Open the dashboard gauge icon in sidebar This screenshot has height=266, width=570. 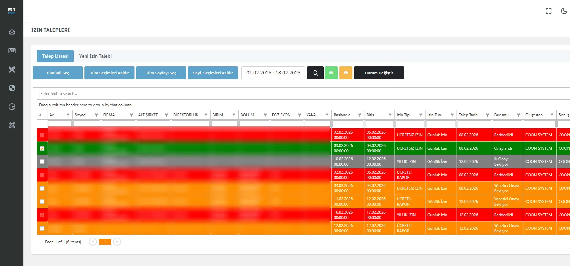12,32
